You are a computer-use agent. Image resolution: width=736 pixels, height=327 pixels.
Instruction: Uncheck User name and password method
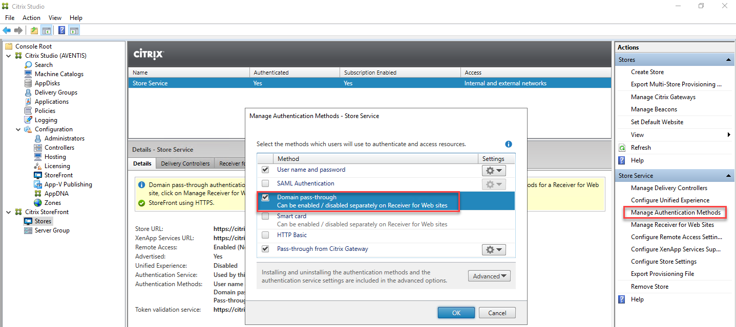click(265, 170)
